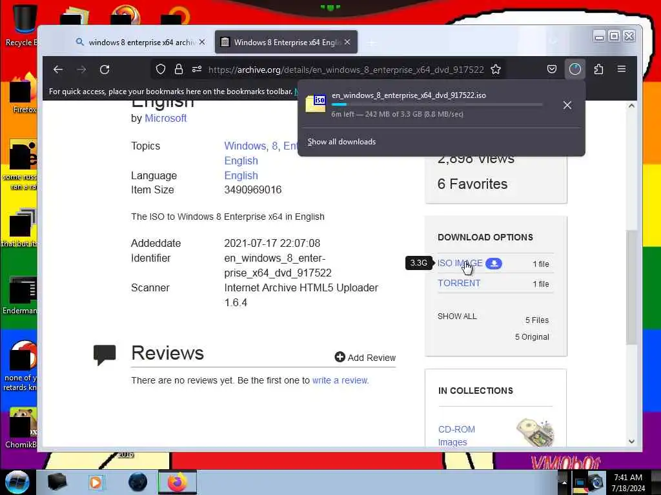Screen dimensions: 661x495
Task: Open the black box taskbar icon
Action: pos(57,482)
